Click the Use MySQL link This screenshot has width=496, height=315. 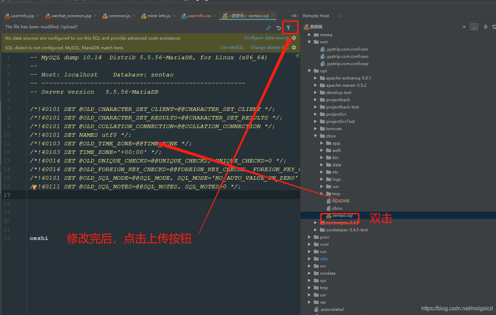pos(232,48)
